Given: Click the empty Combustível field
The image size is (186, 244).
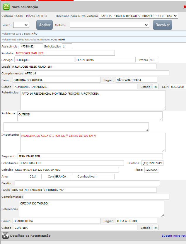Looking at the screenshot, I should 105,176.
